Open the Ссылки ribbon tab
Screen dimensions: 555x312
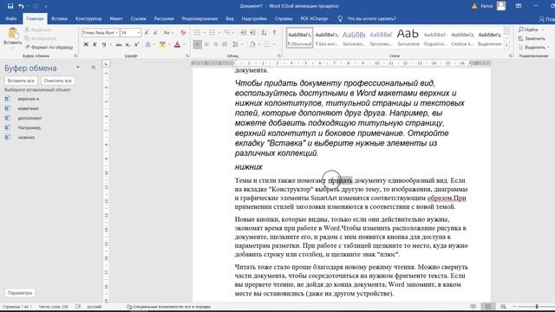pos(138,18)
